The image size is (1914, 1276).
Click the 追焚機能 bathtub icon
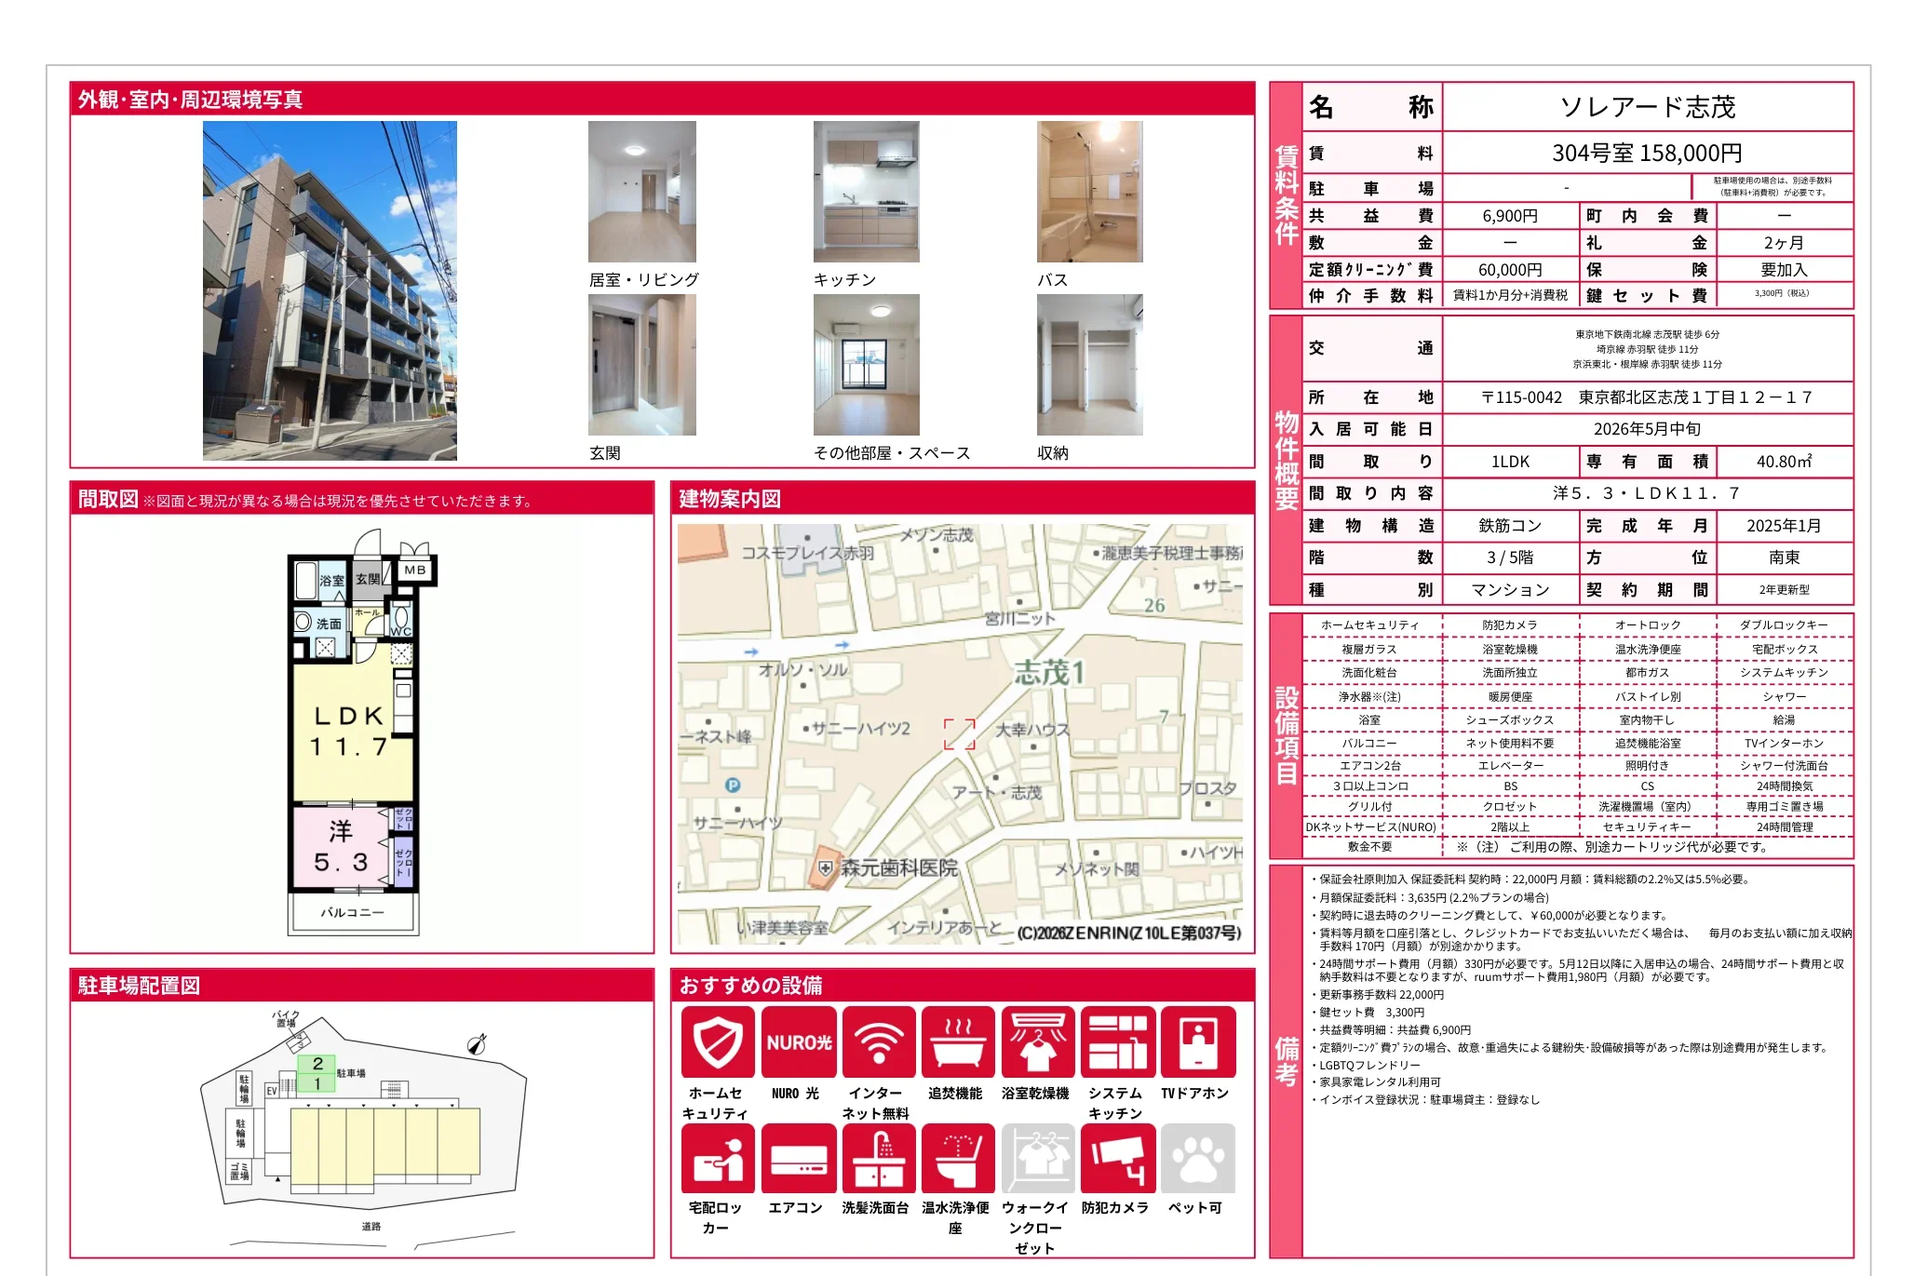957,1041
